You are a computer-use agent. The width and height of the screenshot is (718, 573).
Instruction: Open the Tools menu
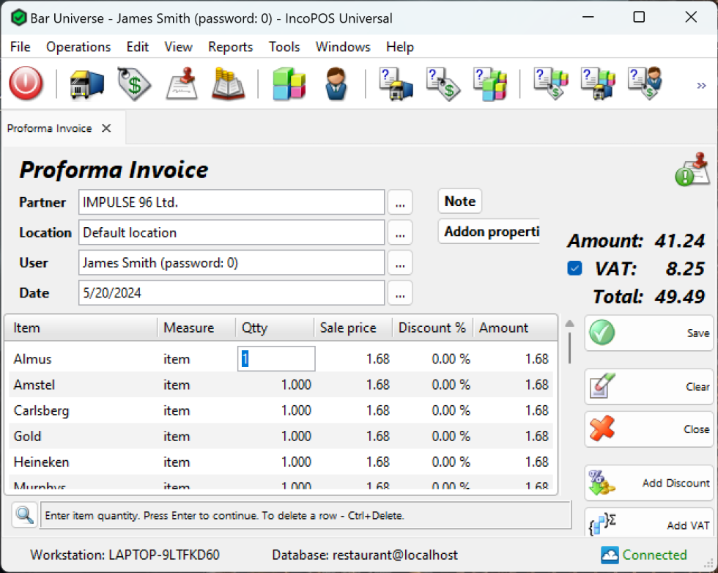pos(284,47)
